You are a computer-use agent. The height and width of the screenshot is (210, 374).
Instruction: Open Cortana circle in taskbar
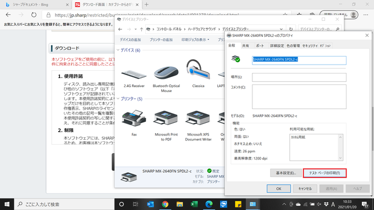pyautogui.click(x=122, y=204)
